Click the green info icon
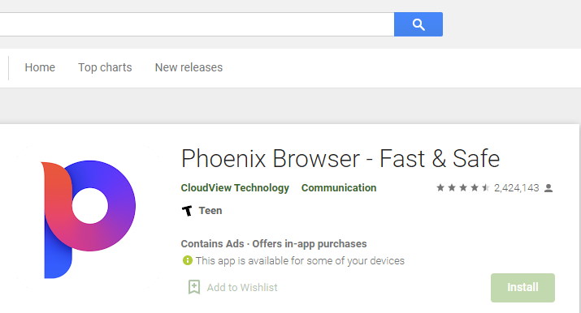 188,260
